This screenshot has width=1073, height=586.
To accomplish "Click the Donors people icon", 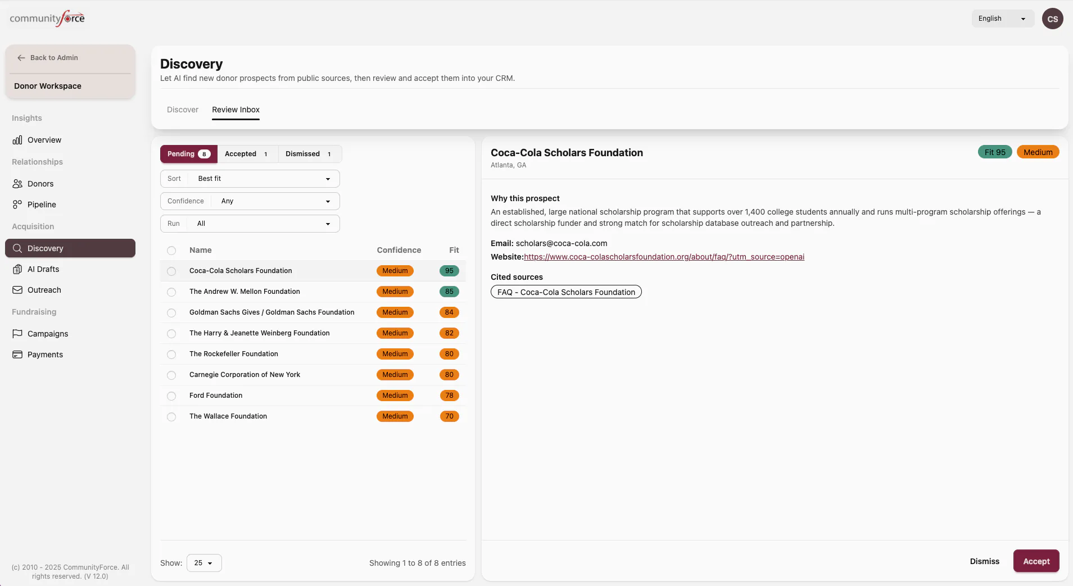I will (x=17, y=184).
